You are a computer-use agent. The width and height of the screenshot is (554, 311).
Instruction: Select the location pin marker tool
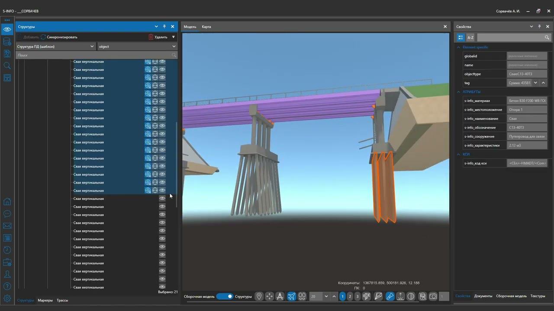pos(259,296)
